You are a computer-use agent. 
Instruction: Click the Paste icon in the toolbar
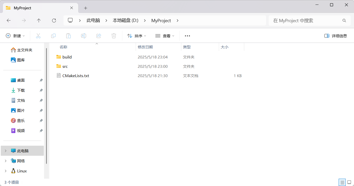coord(68,36)
